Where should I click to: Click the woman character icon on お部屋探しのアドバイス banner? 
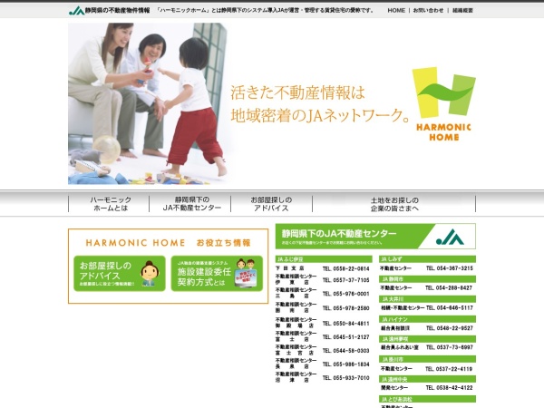point(150,274)
